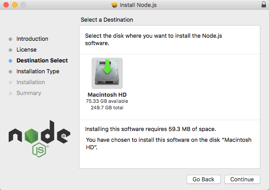This screenshot has width=269, height=190.
Task: Click the 75.33 GB available text
Action: [x=107, y=101]
